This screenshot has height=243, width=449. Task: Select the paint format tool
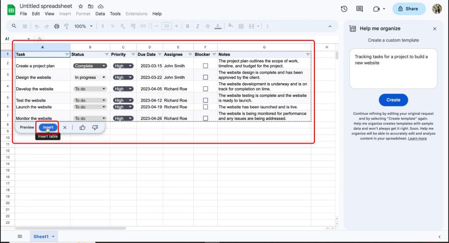67,26
